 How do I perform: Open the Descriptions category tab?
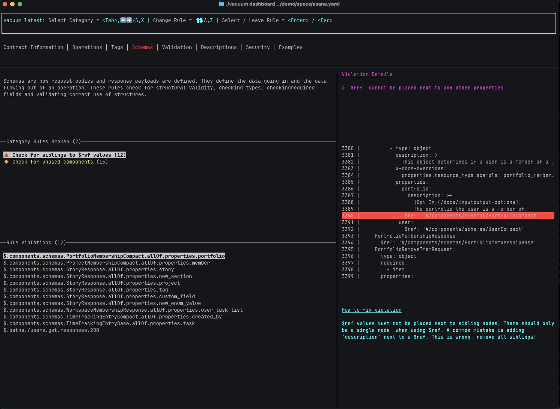tap(219, 47)
